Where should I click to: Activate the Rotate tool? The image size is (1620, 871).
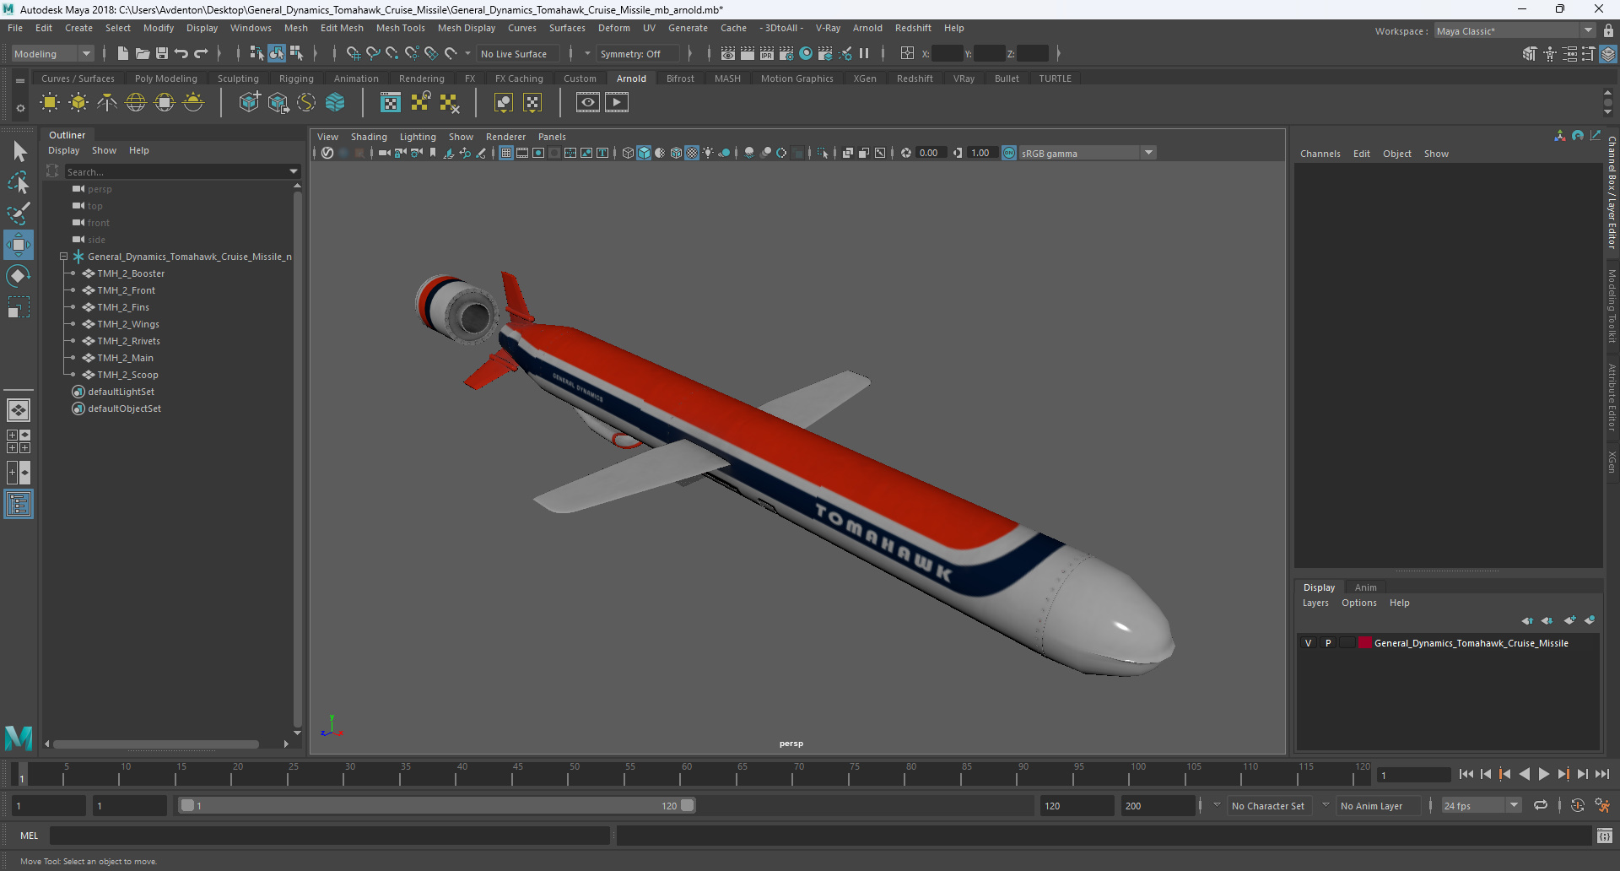coord(19,276)
